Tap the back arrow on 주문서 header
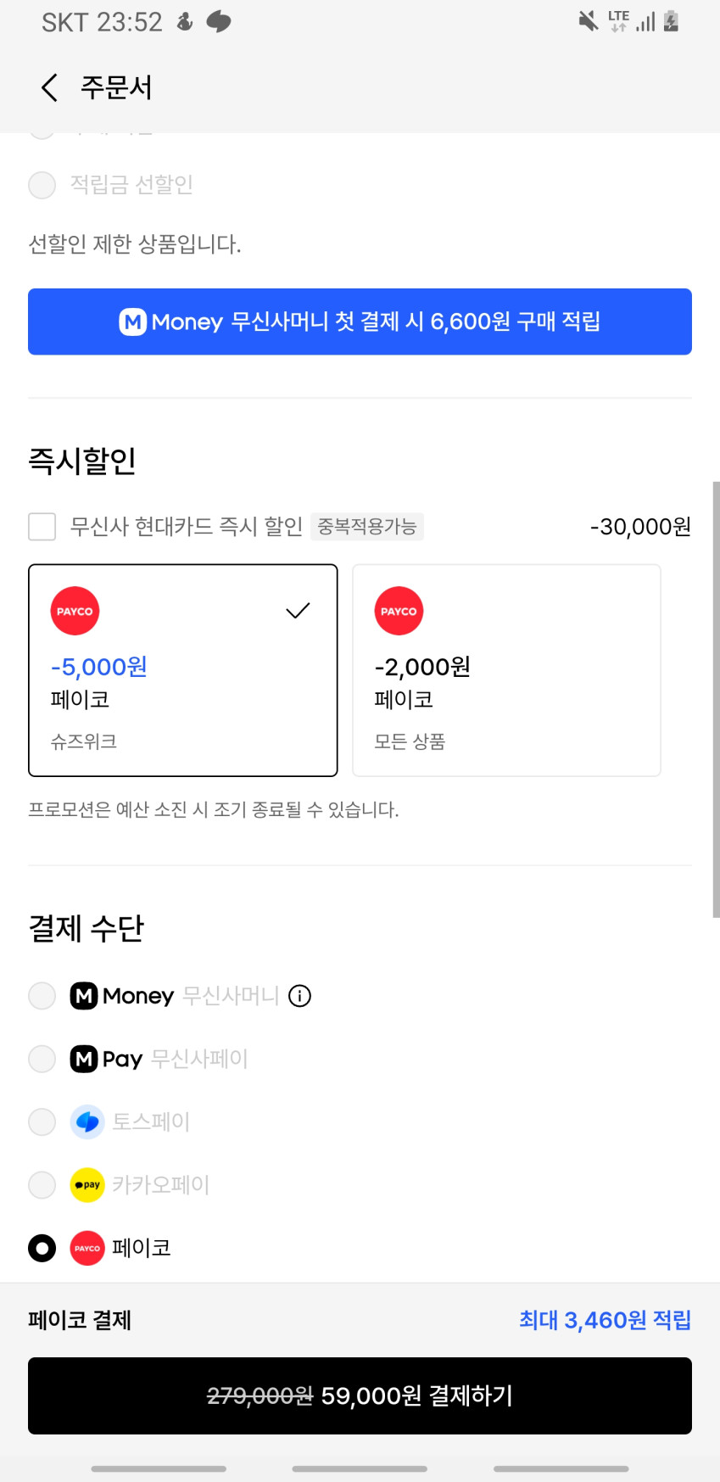This screenshot has height=1482, width=720. [49, 87]
